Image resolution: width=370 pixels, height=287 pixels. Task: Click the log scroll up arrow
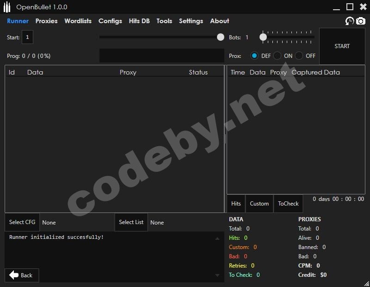click(217, 239)
